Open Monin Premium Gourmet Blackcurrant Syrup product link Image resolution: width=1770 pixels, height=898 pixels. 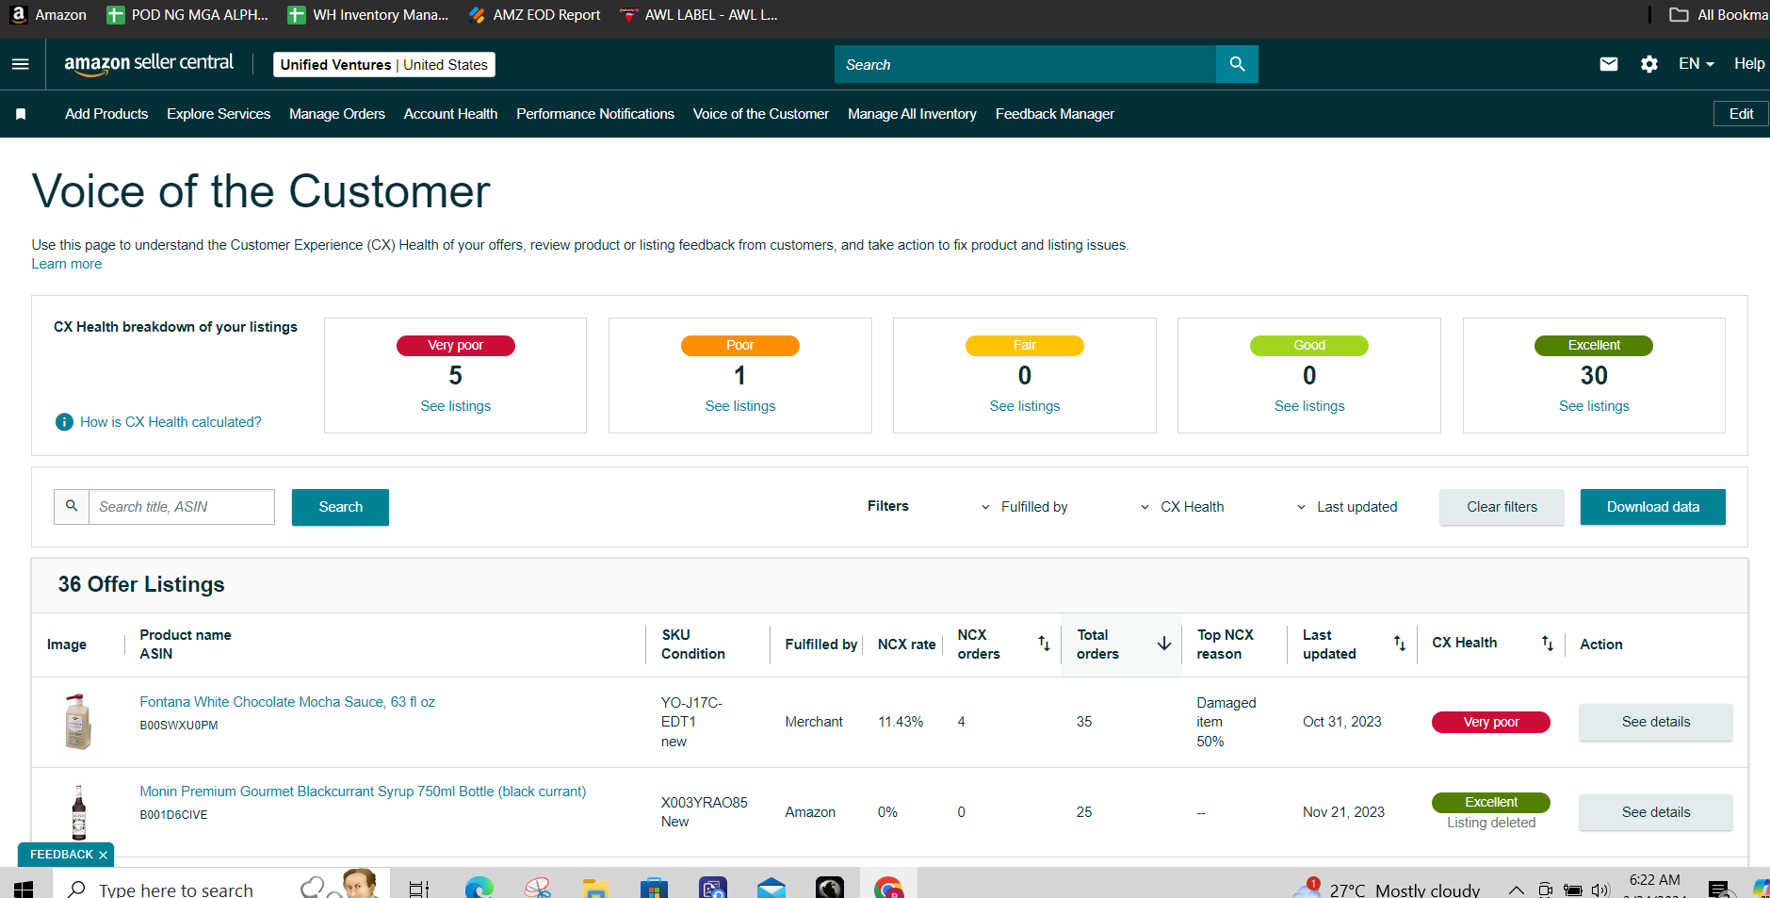click(363, 792)
